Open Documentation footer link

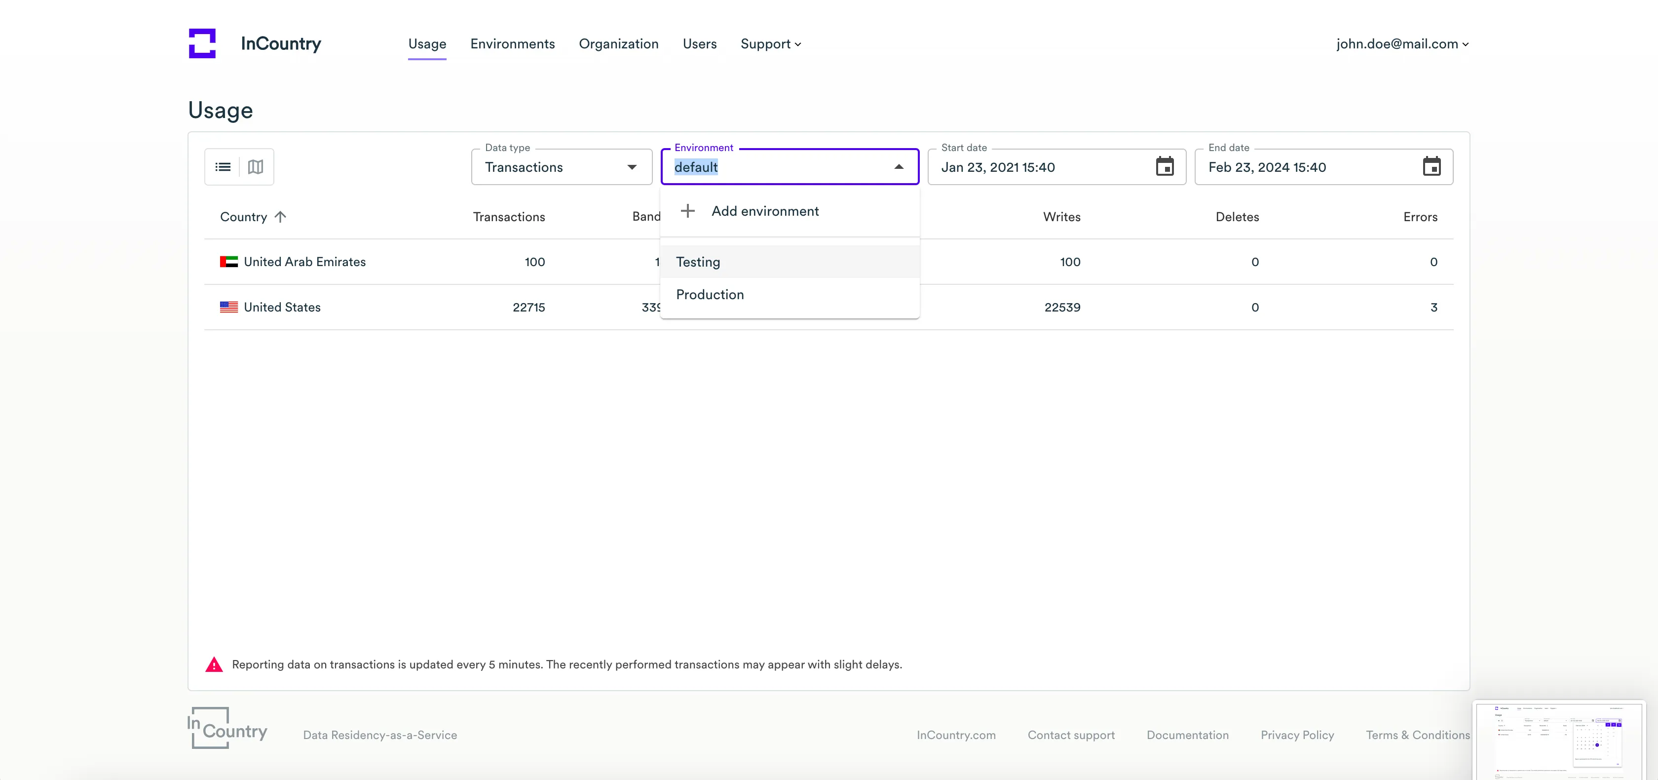coord(1187,735)
